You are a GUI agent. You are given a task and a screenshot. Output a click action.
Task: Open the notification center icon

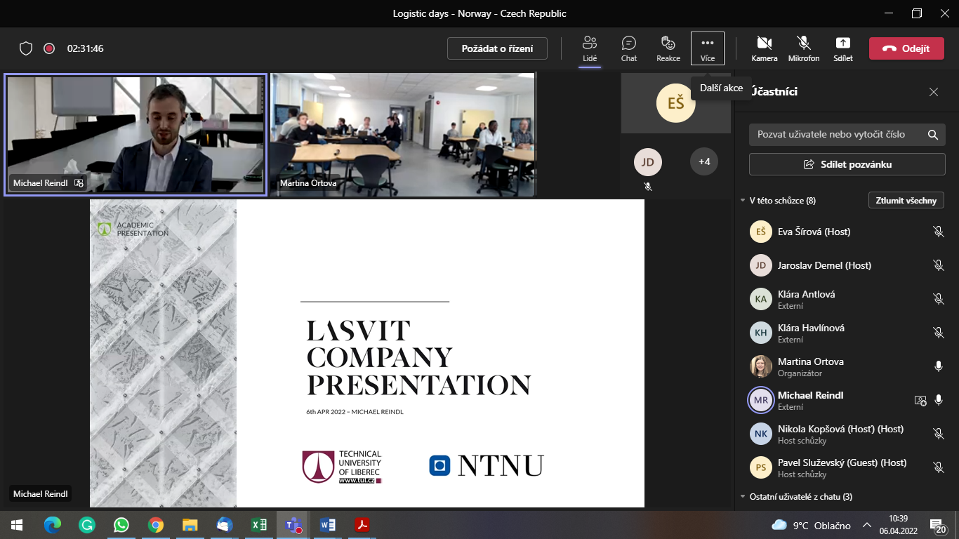[939, 525]
